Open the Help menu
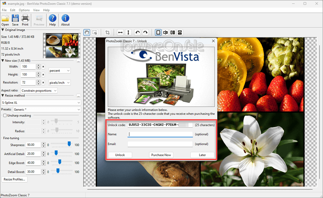The height and width of the screenshot is (198, 323). click(x=46, y=10)
